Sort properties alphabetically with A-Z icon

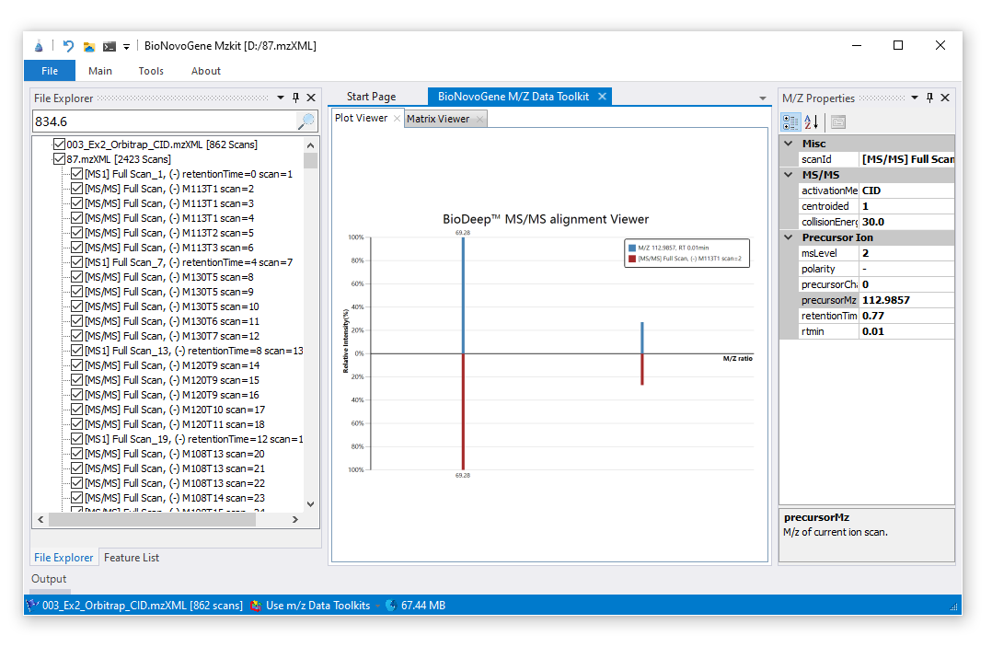click(811, 121)
